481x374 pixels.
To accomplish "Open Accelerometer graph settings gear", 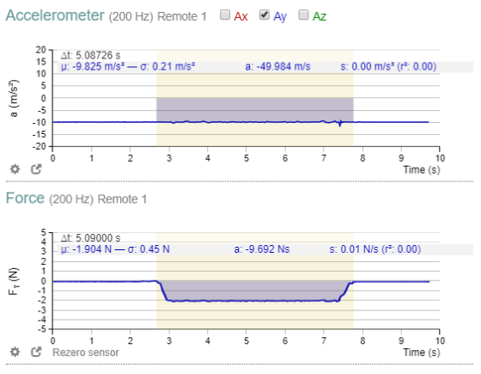I will (x=15, y=169).
